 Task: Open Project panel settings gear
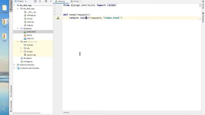coord(46,1)
